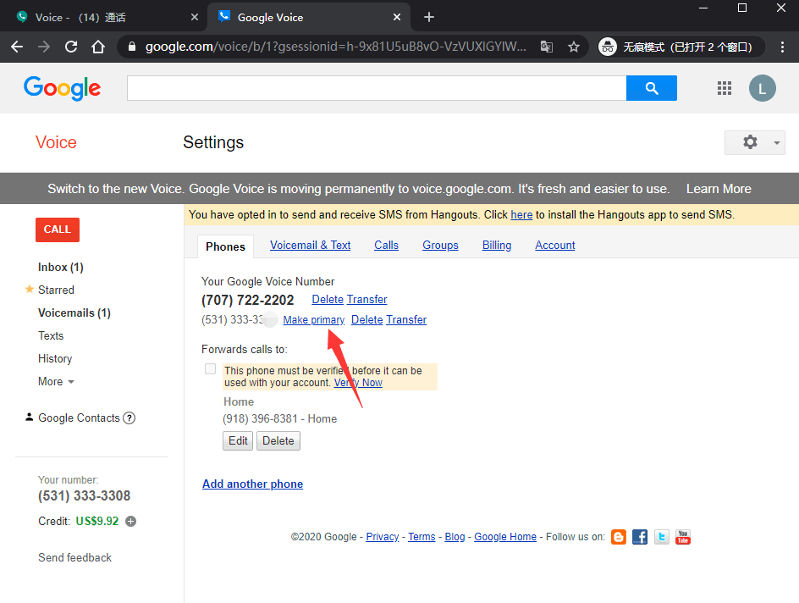Expand the More menu in sidebar

pos(56,382)
